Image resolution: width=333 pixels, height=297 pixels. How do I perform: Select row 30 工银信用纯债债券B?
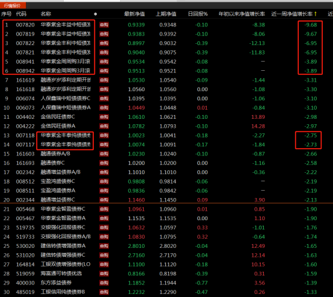click(x=166, y=292)
